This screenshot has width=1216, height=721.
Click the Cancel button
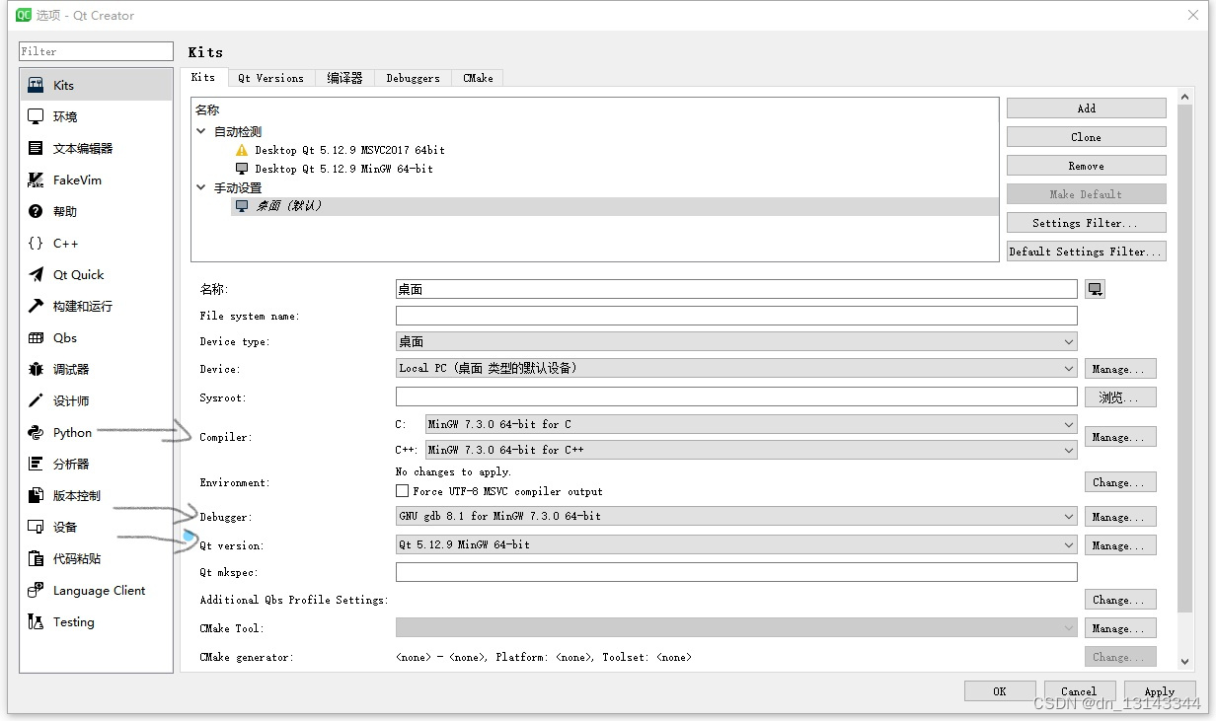pyautogui.click(x=1079, y=691)
